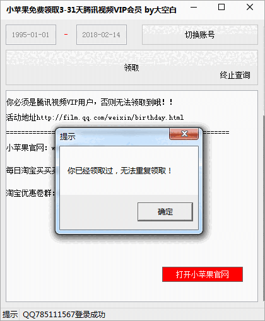Open 打开小苹果官网 red button

(x=203, y=274)
